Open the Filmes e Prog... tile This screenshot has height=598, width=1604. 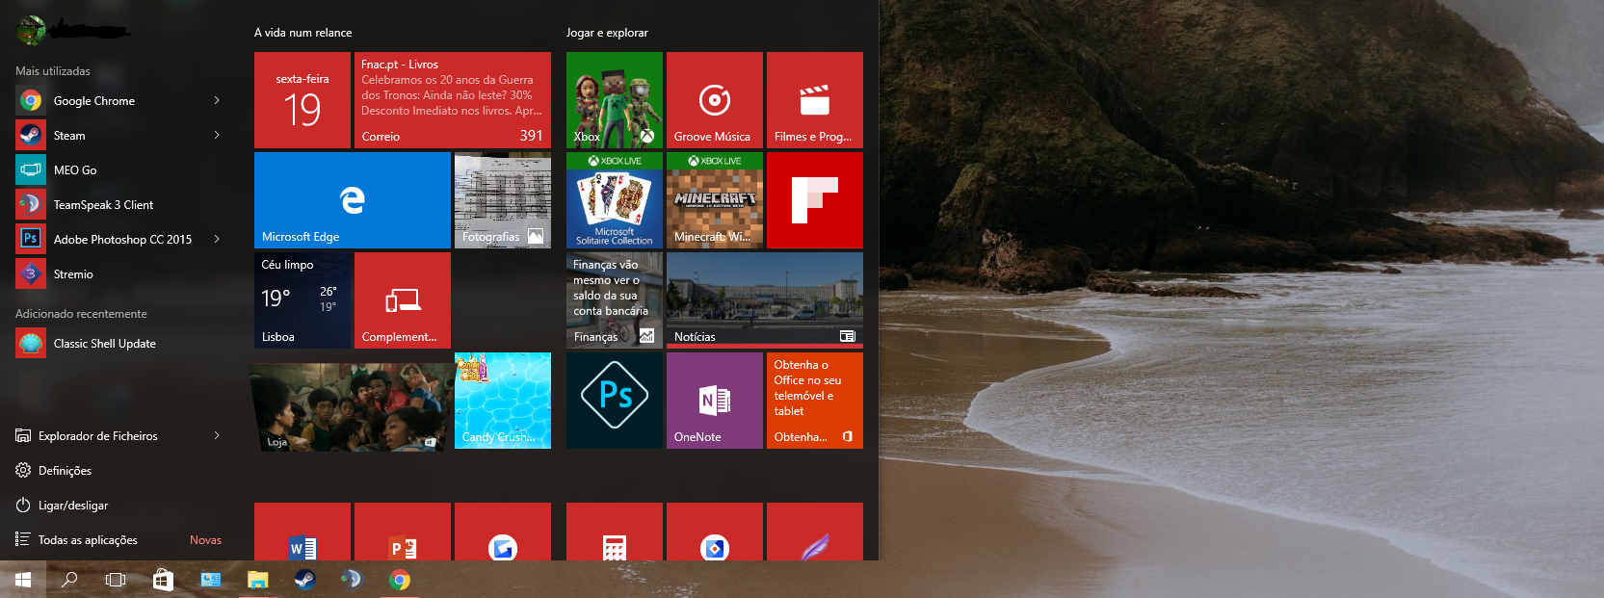[x=815, y=100]
